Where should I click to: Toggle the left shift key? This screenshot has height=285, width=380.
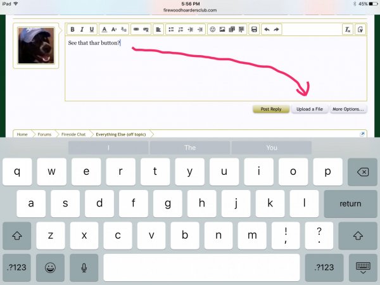(16, 235)
